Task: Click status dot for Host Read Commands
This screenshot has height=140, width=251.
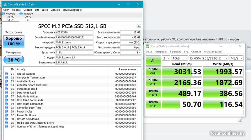Action: point(6,100)
